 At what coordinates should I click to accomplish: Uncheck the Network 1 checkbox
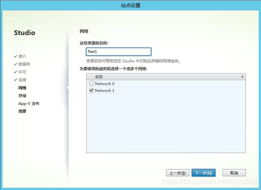[x=91, y=90]
